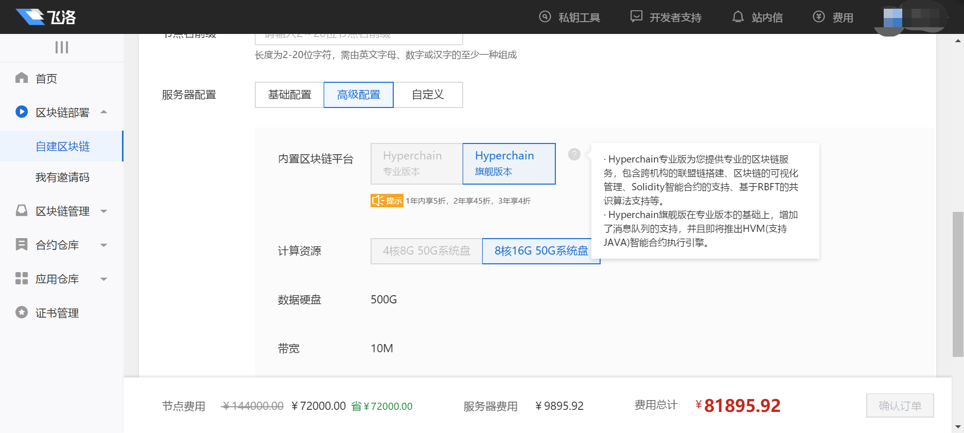Click the 首页 home icon
The image size is (964, 433).
pyautogui.click(x=22, y=78)
